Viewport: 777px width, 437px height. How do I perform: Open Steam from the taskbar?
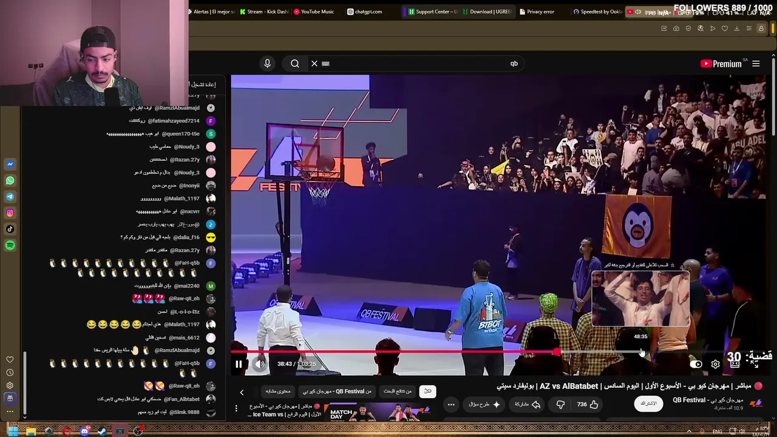102,432
